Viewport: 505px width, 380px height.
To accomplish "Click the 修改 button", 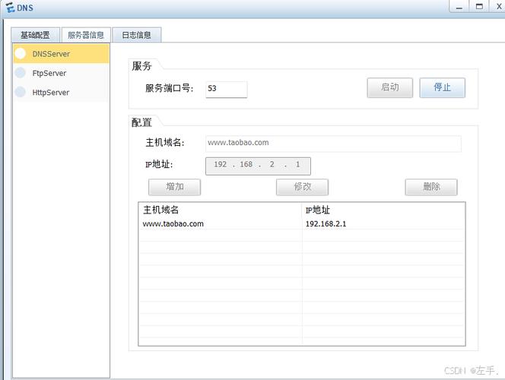I will click(303, 187).
